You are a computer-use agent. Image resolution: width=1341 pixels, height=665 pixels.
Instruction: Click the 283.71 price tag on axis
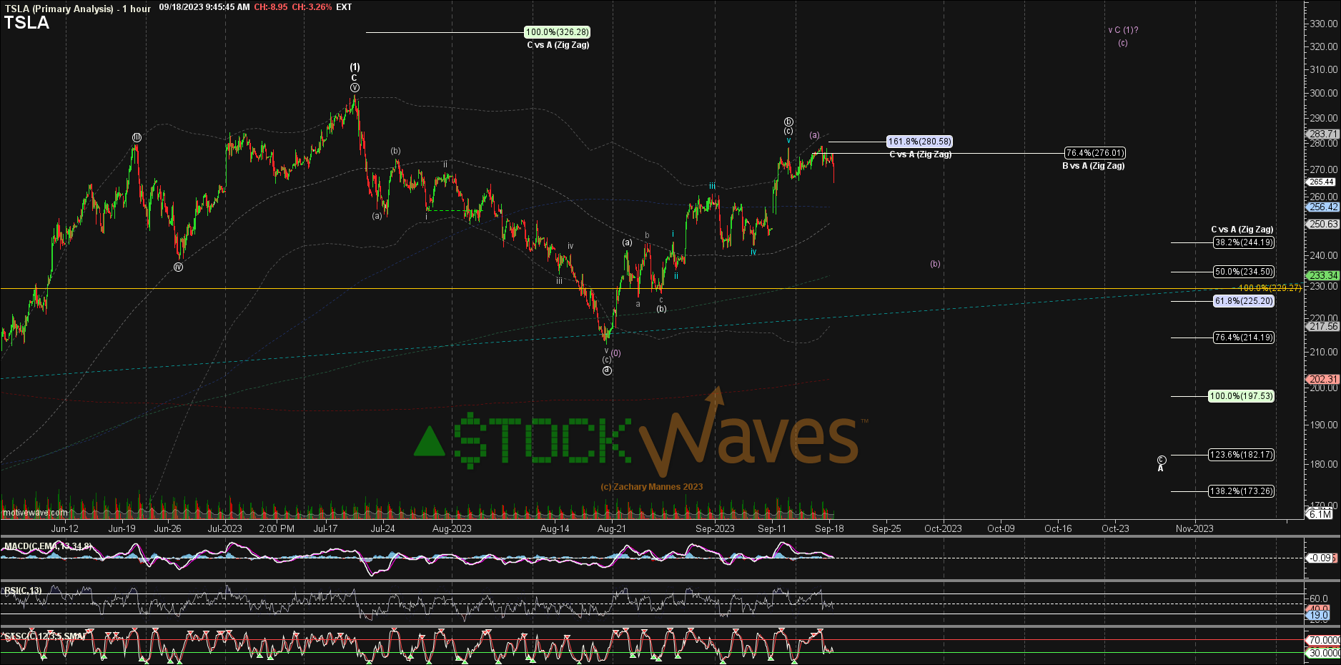coord(1323,134)
